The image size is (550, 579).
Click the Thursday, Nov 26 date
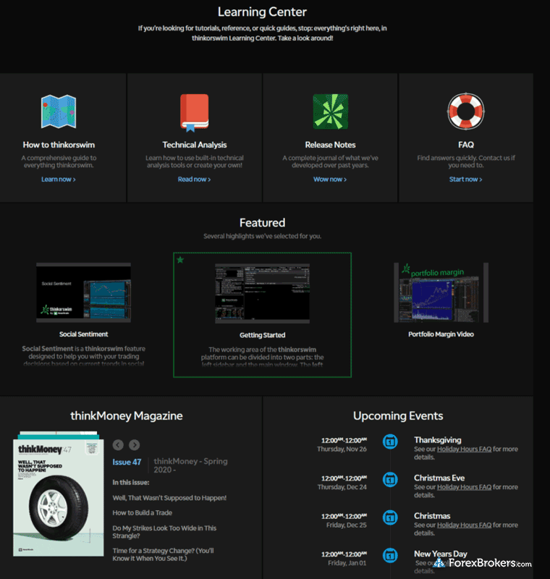coord(342,449)
